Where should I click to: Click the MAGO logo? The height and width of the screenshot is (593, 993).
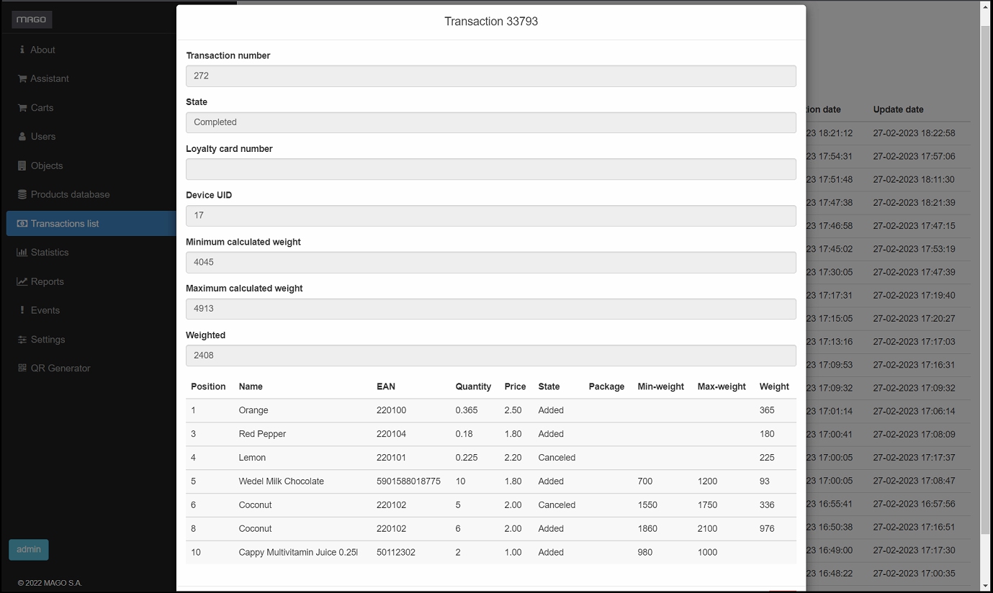point(32,19)
